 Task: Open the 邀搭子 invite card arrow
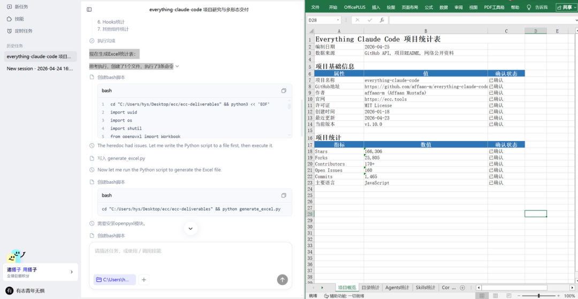(72, 272)
